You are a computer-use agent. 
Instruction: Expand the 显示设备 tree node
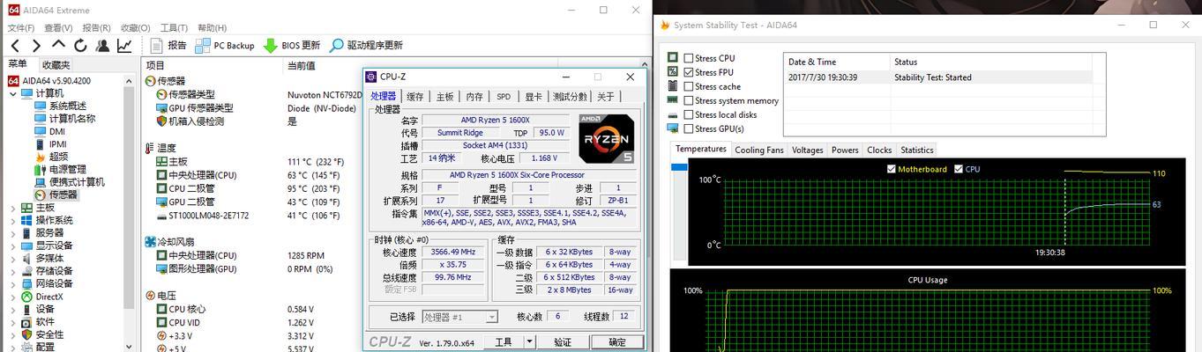pyautogui.click(x=12, y=246)
